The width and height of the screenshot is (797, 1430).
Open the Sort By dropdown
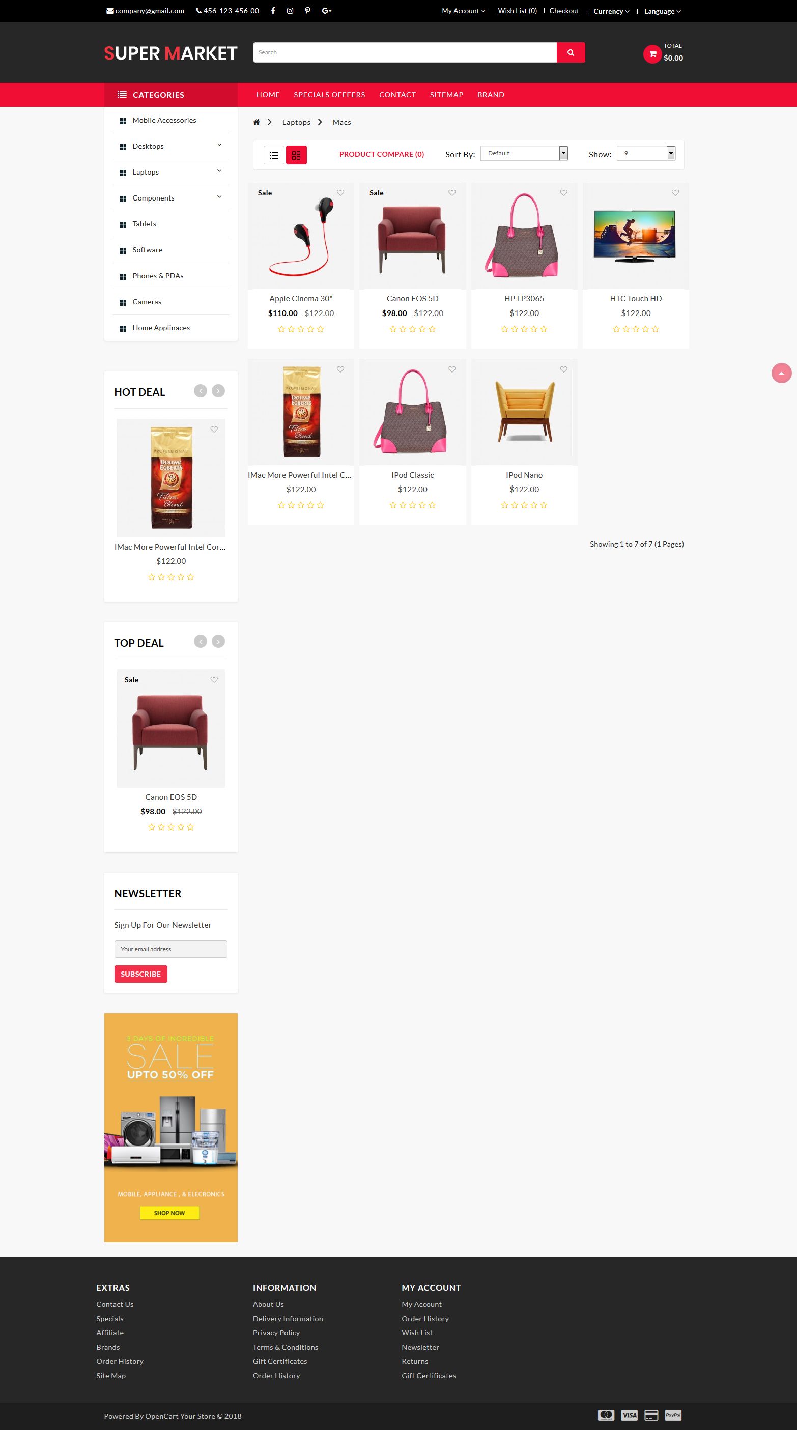[x=524, y=153]
